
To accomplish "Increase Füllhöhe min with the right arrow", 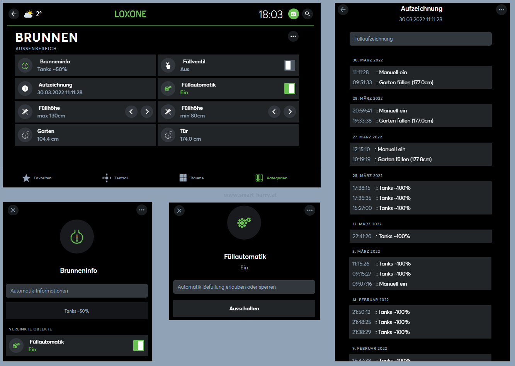I will pyautogui.click(x=290, y=112).
